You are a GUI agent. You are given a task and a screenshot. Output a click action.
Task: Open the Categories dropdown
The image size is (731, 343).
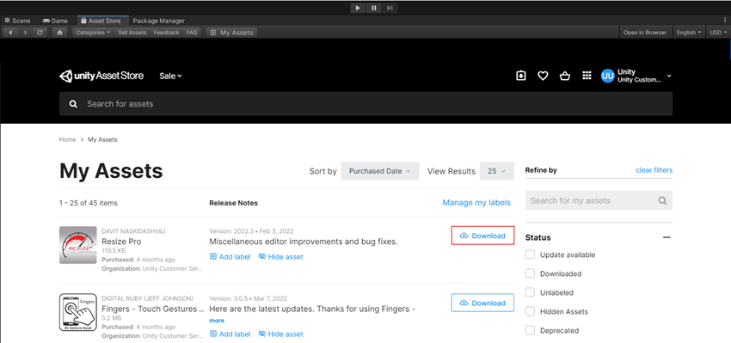(93, 33)
